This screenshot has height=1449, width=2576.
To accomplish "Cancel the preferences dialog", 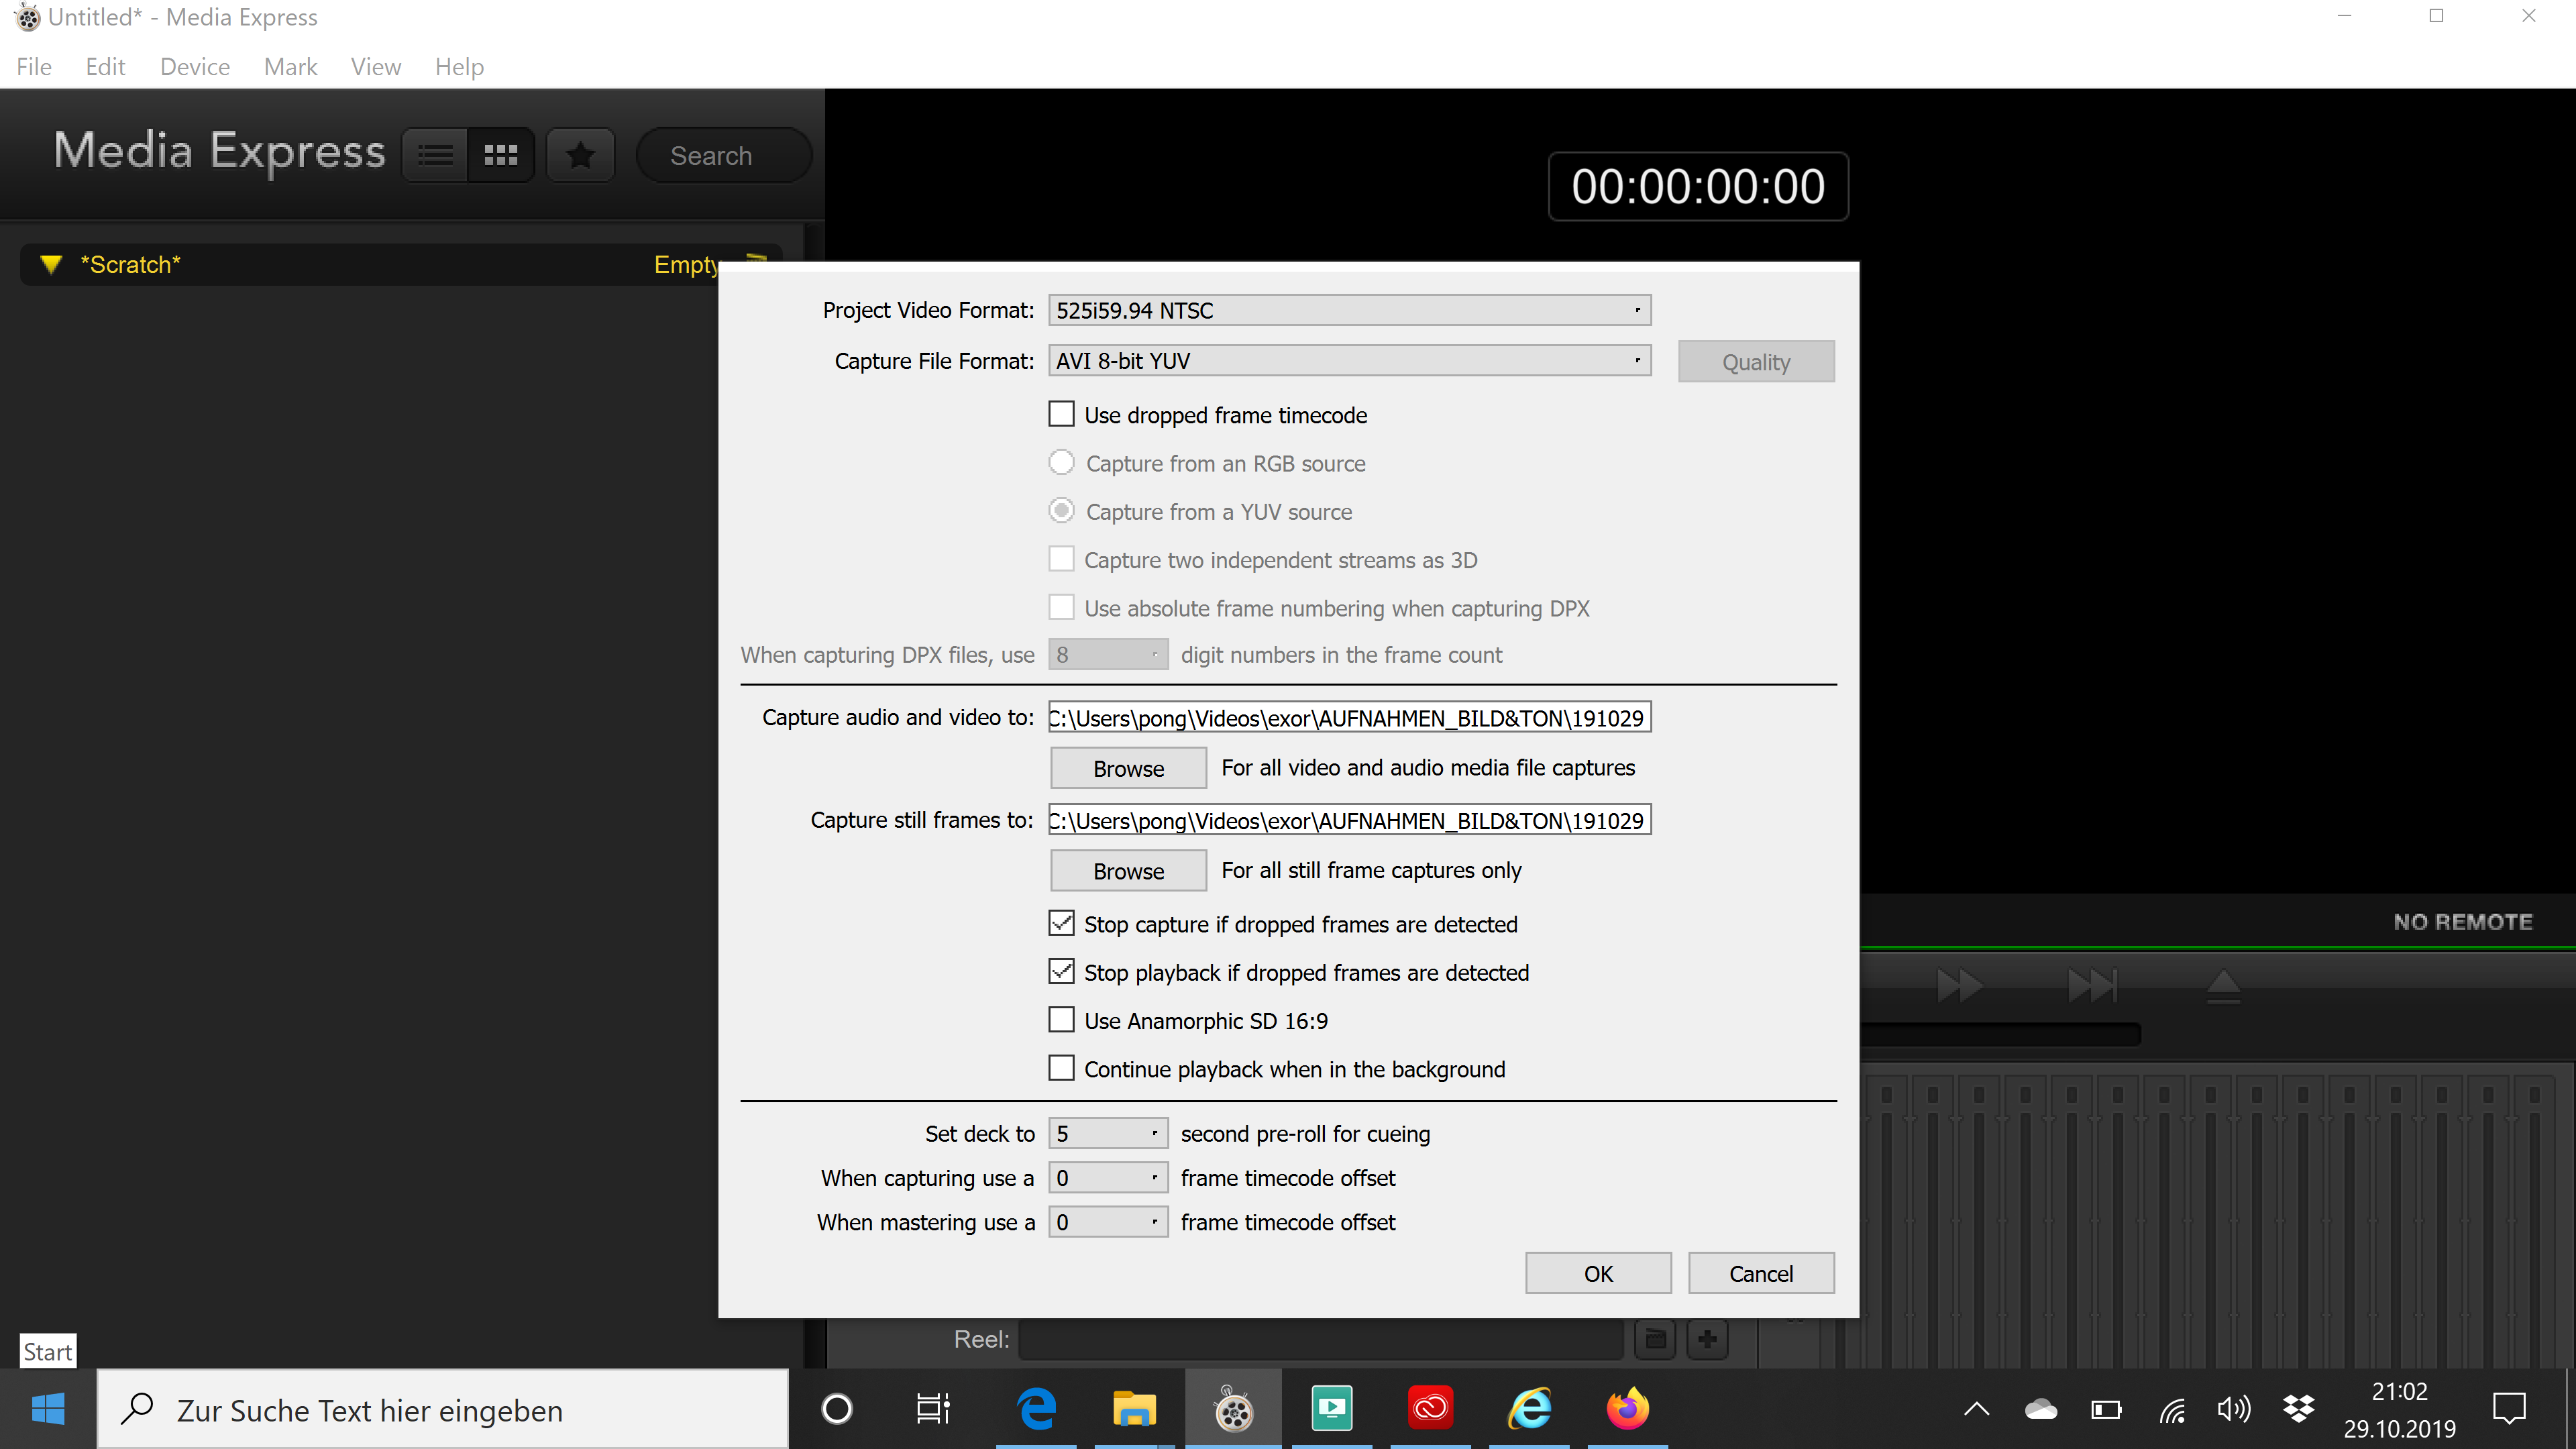I will click(x=1761, y=1273).
